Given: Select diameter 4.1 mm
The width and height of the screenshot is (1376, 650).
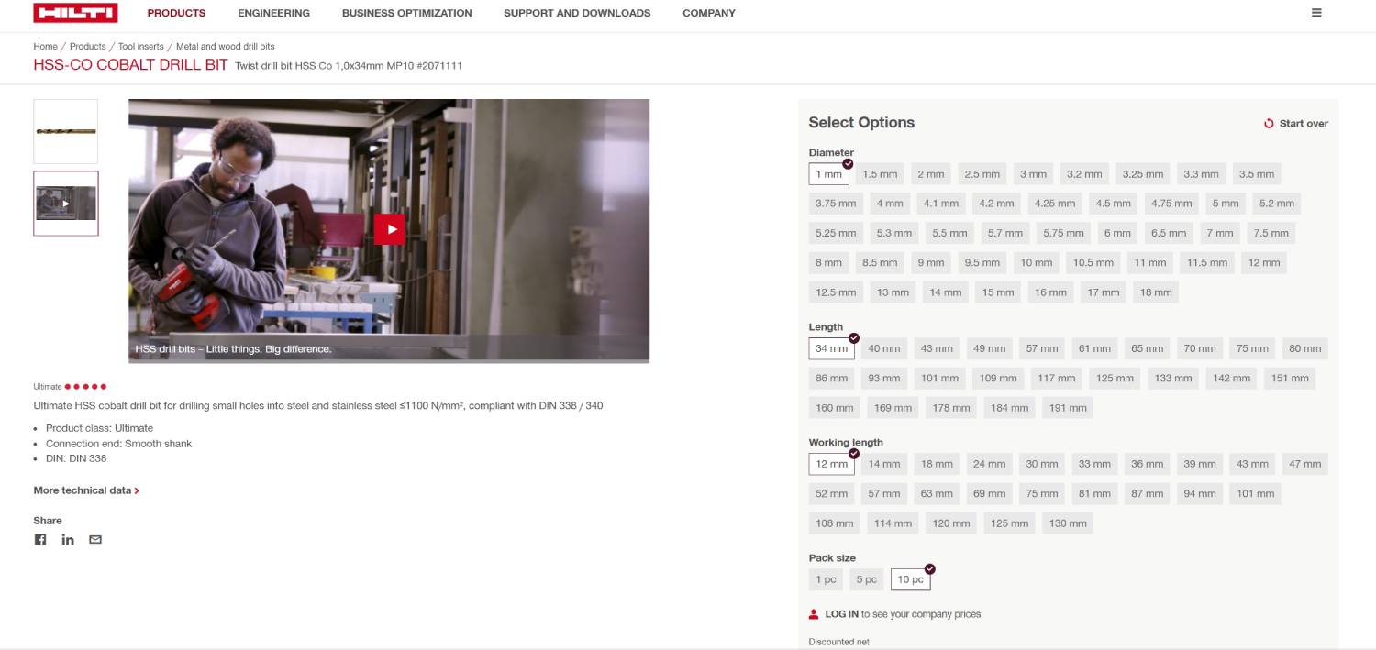Looking at the screenshot, I should point(941,204).
